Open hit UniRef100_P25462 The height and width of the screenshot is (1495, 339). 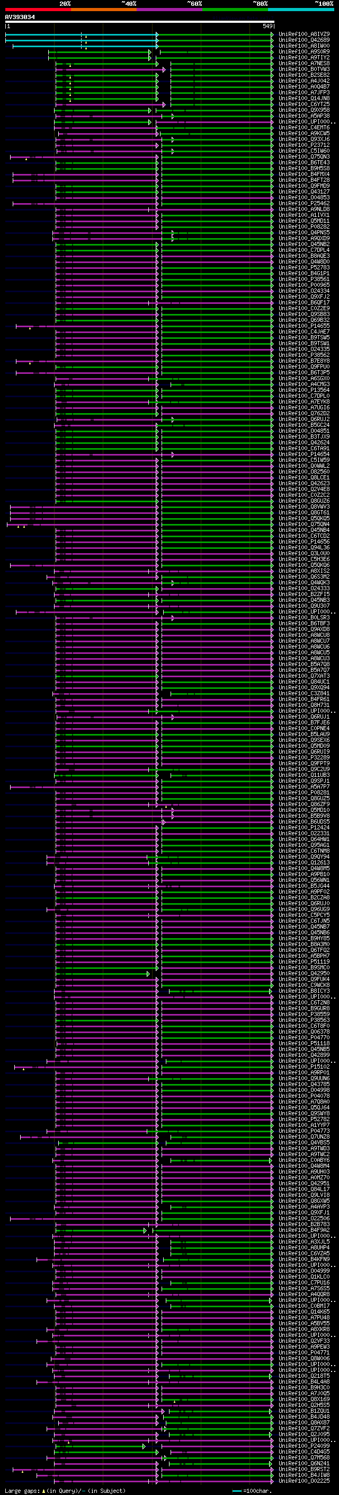point(304,203)
